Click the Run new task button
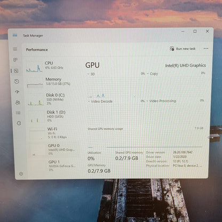The height and width of the screenshot is (222, 222). coord(183,49)
